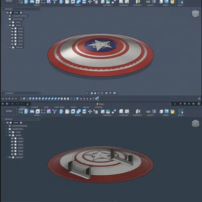Open CREATE dropdown in lower window
202x202 pixels.
(37, 115)
